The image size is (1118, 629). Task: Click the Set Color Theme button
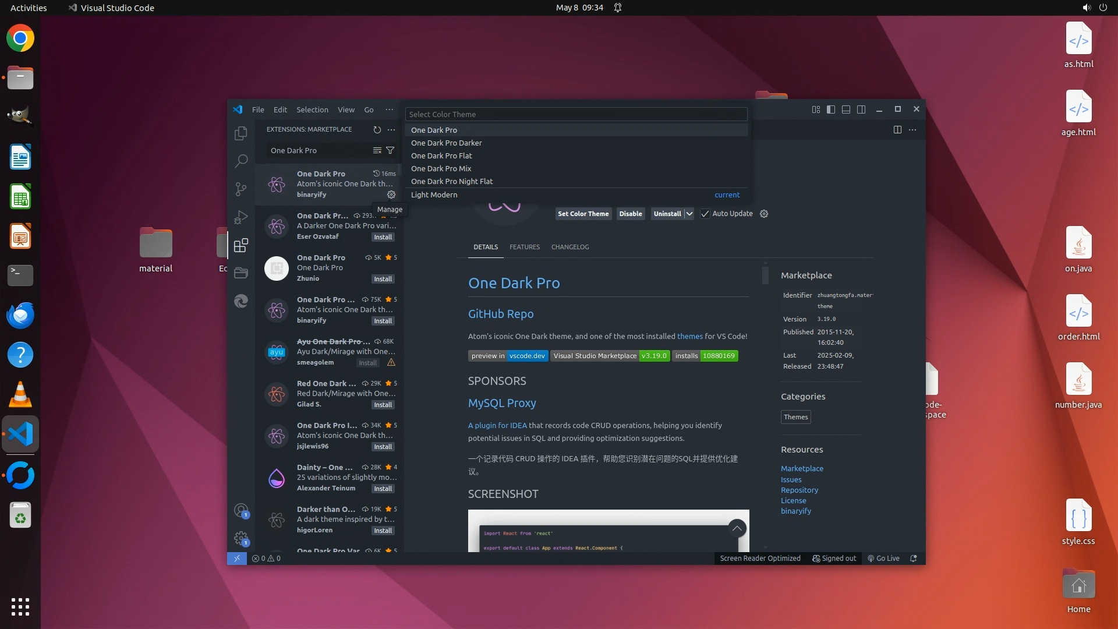coord(583,214)
